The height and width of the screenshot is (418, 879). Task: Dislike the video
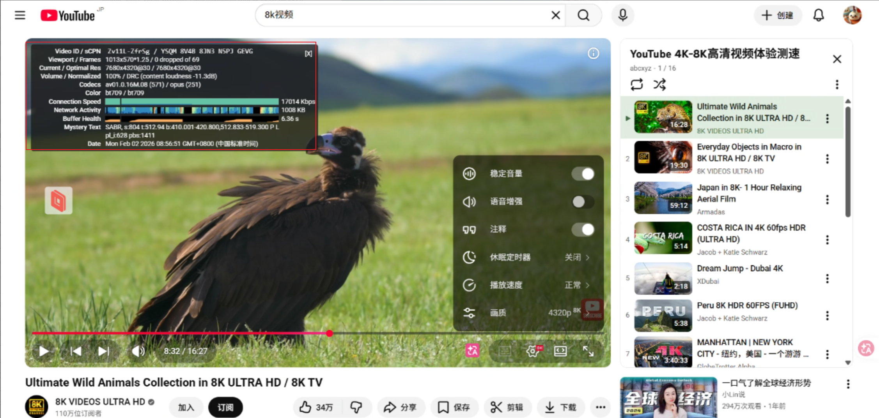pyautogui.click(x=356, y=407)
